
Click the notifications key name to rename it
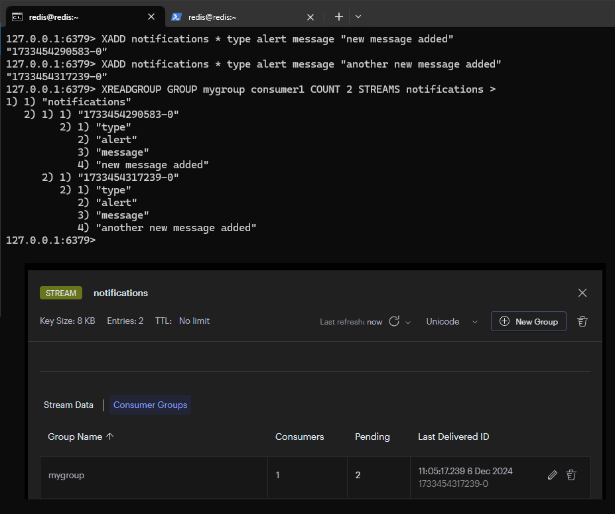121,293
